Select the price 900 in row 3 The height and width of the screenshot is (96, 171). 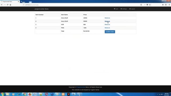pyautogui.click(x=84, y=25)
